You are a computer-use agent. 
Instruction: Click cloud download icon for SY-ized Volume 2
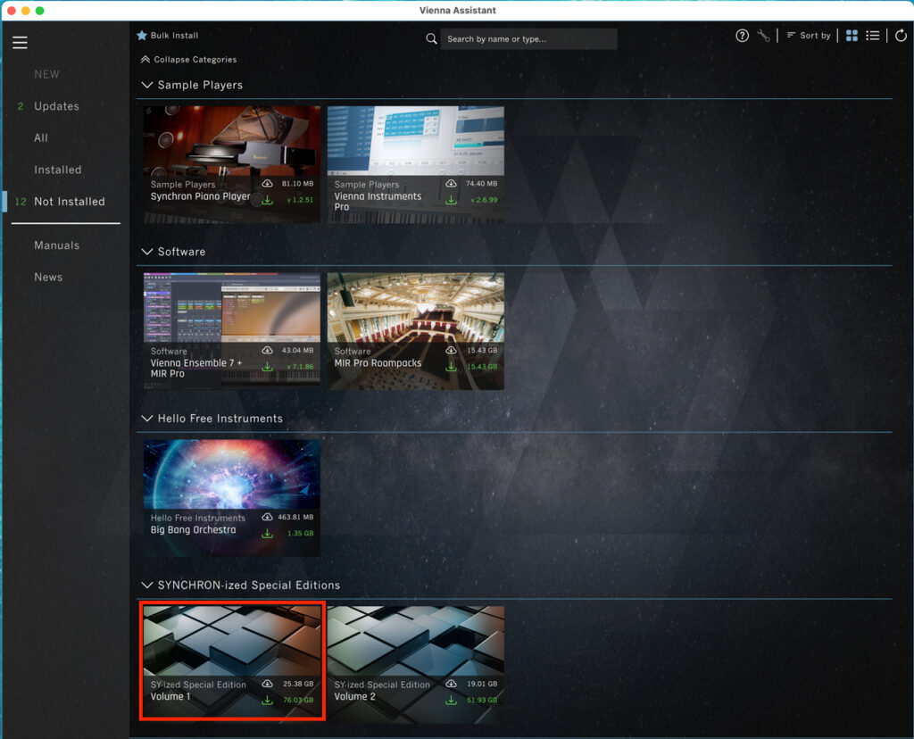coord(451,684)
